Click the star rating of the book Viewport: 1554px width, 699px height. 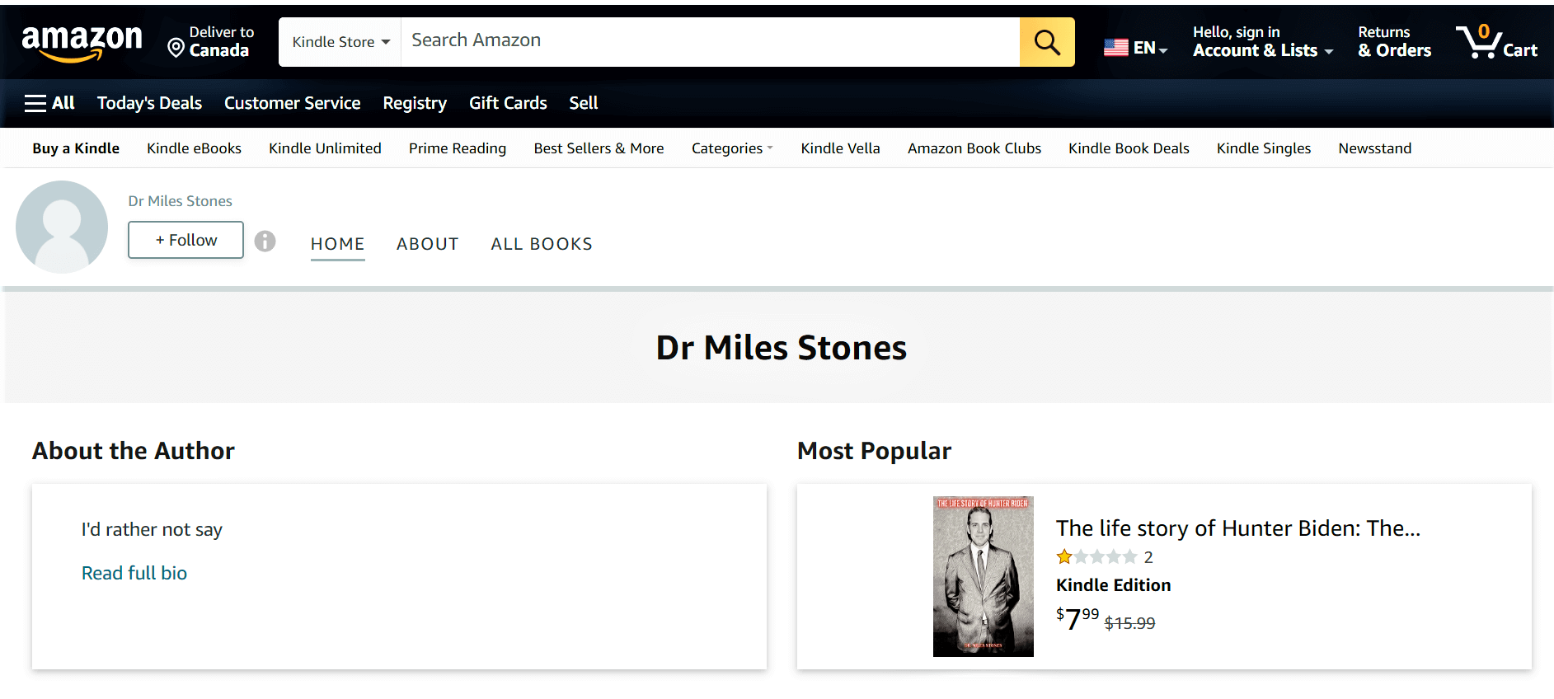pyautogui.click(x=1096, y=557)
